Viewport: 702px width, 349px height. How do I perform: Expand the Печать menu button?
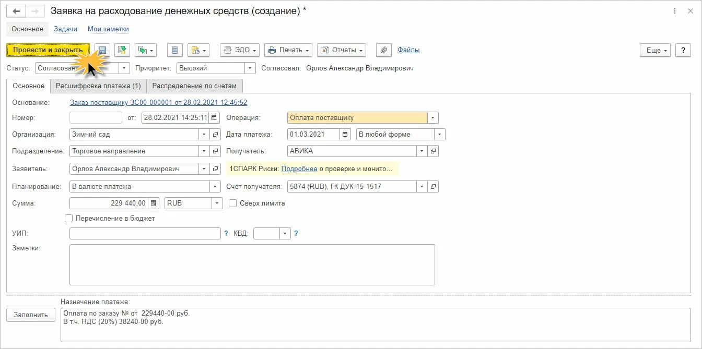(288, 50)
